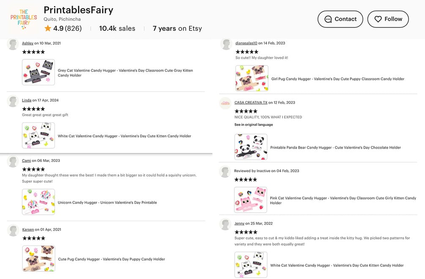Click the orange star rating icon
This screenshot has height=279, width=425.
(x=48, y=28)
